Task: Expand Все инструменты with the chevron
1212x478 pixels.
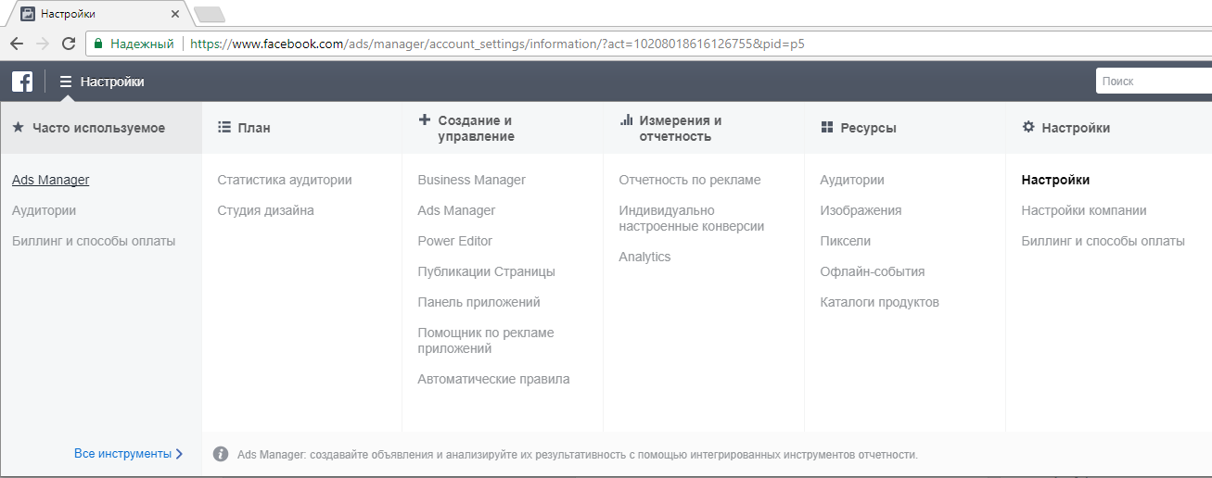Action: [x=179, y=454]
